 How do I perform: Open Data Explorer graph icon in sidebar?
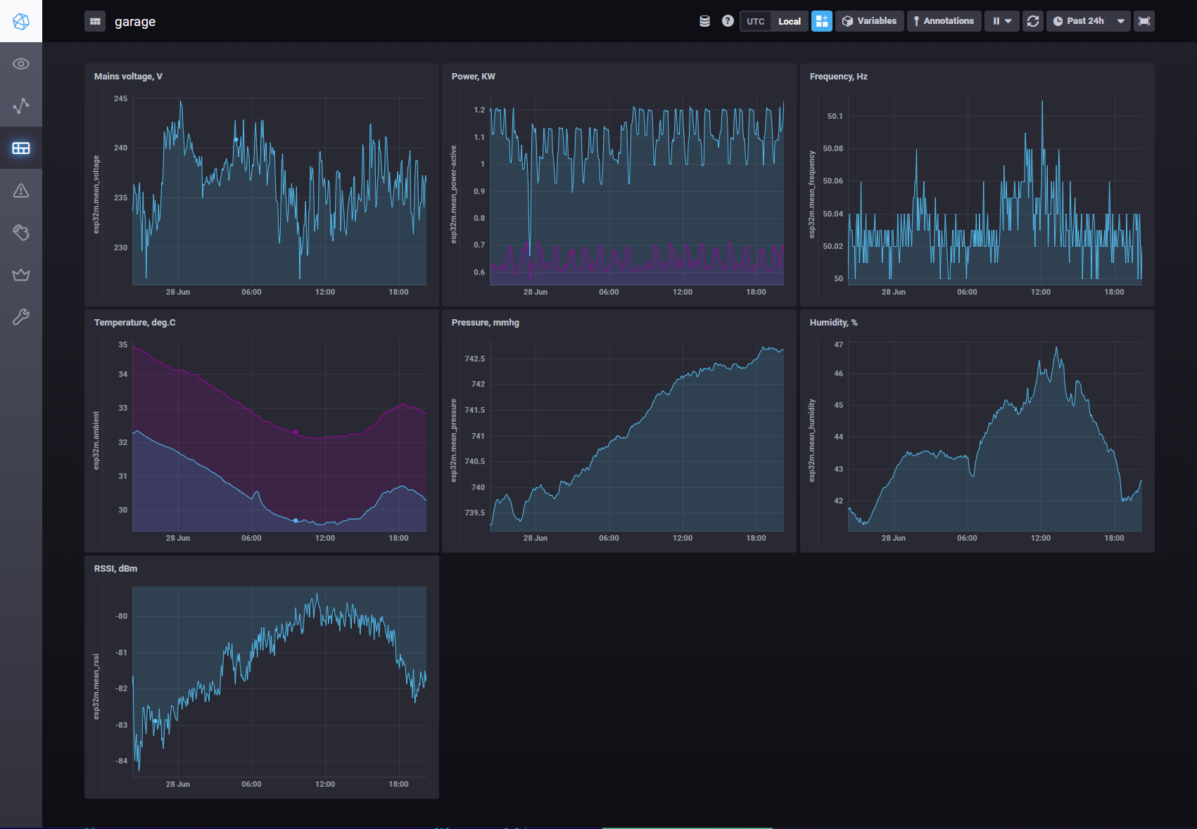coord(21,106)
